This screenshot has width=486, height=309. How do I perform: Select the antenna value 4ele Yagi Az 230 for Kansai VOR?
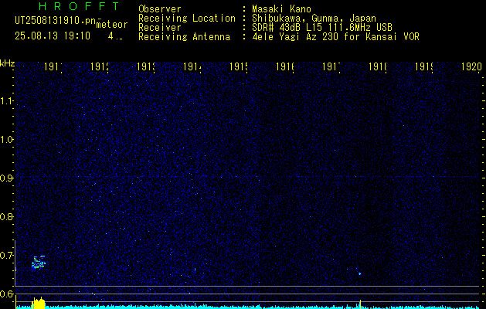335,37
